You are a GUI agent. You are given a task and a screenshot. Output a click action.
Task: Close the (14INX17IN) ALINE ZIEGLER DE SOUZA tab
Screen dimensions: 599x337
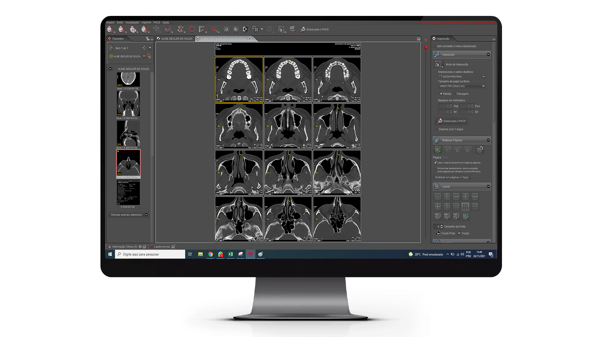[x=249, y=39]
